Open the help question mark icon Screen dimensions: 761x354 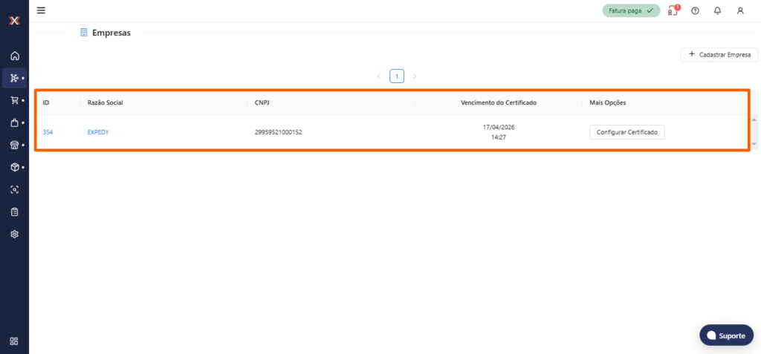(x=695, y=10)
